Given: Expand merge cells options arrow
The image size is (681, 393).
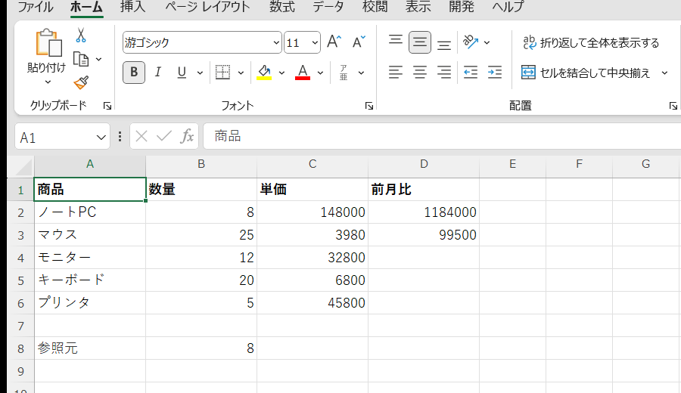Looking at the screenshot, I should tap(664, 73).
